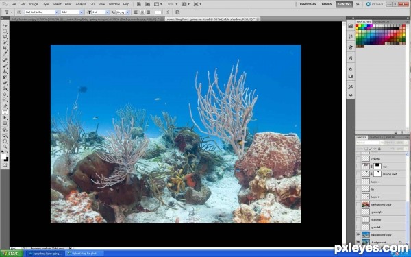Switch to the Essentials workspace
This screenshot has height=257, width=411.
(x=308, y=4)
